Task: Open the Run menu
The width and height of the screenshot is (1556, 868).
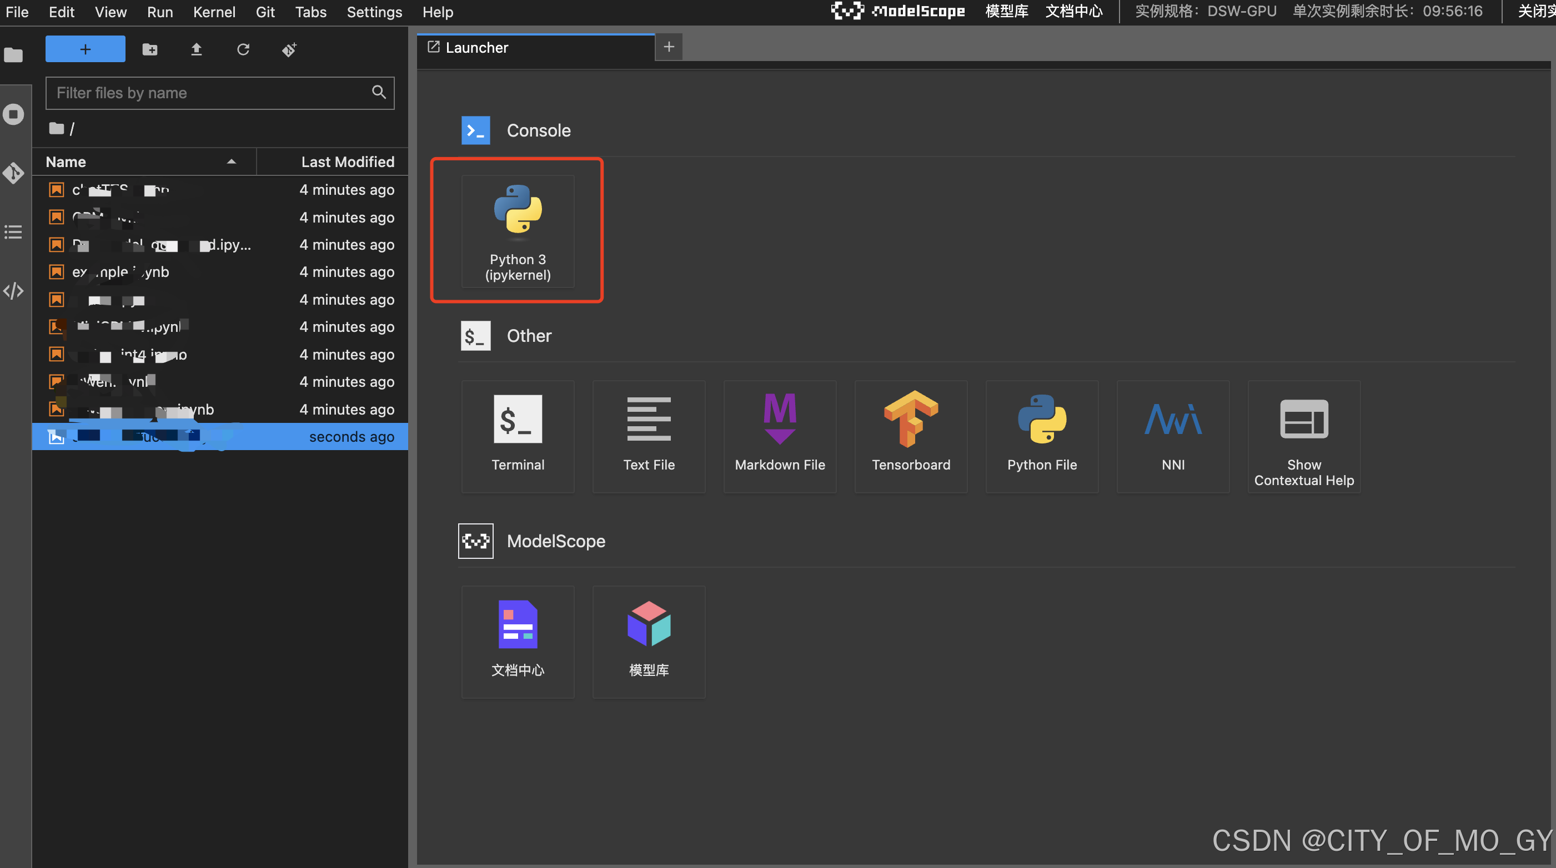Action: point(159,12)
